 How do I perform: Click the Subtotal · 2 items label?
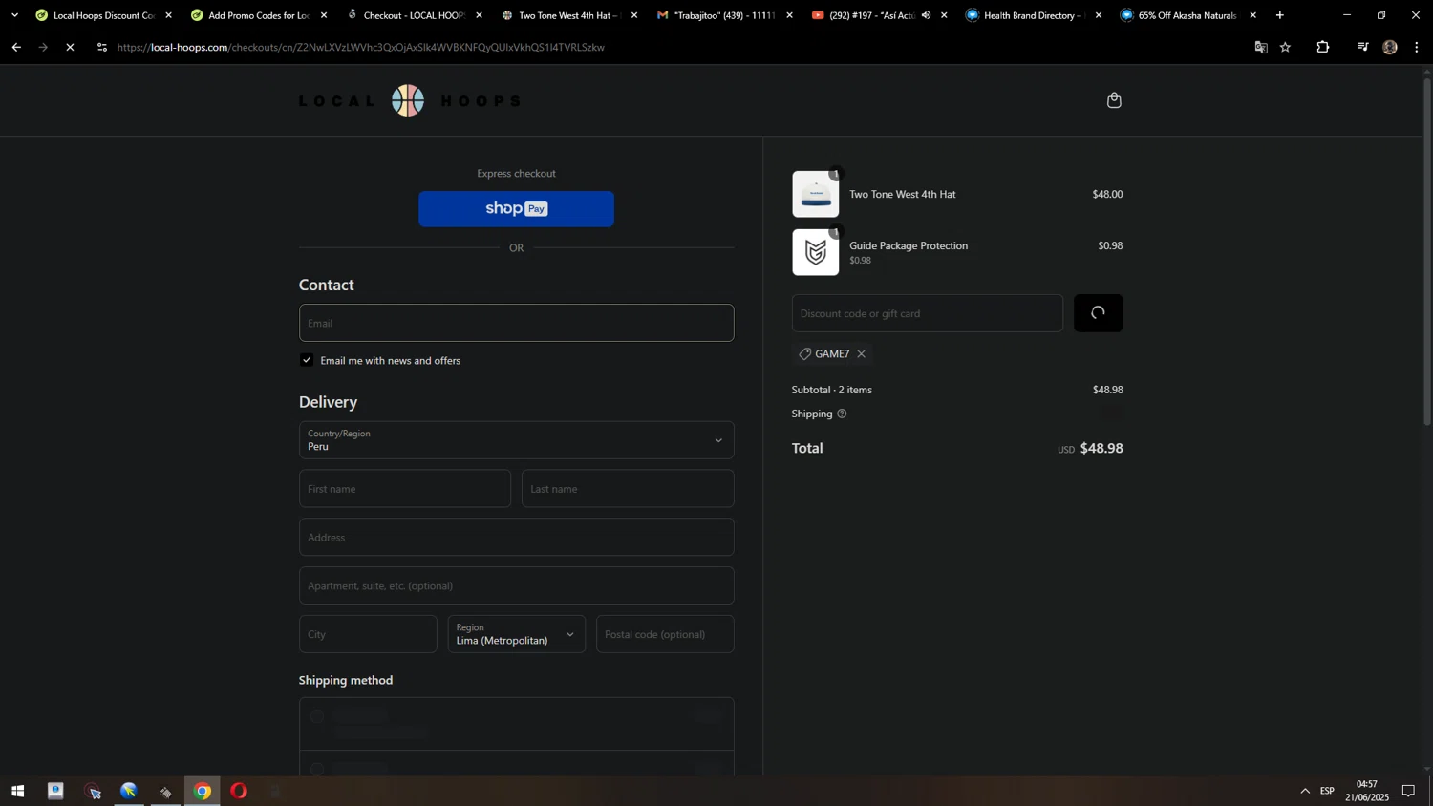832,390
